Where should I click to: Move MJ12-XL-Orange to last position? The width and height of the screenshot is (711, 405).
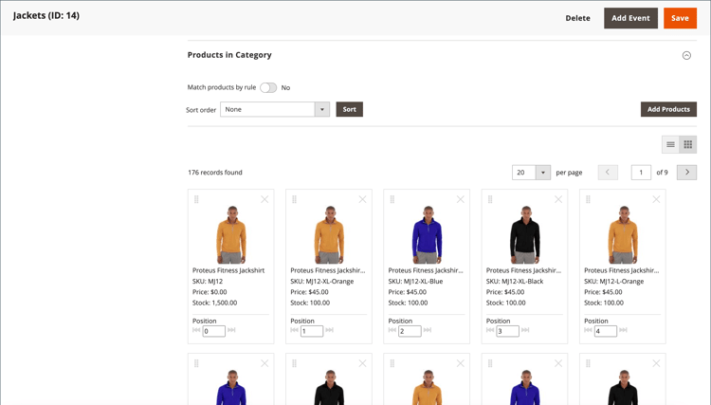click(330, 330)
